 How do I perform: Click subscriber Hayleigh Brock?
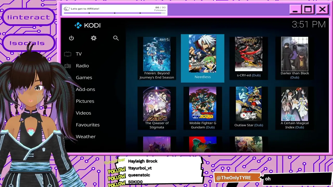[143, 161]
